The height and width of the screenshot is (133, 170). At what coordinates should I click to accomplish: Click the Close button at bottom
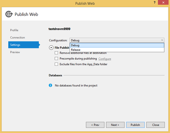coord(156,125)
